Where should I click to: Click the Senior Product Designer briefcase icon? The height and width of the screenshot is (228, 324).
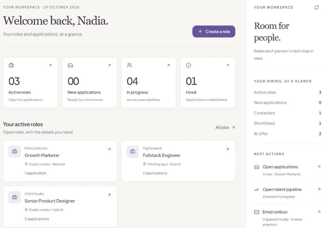click(15, 197)
